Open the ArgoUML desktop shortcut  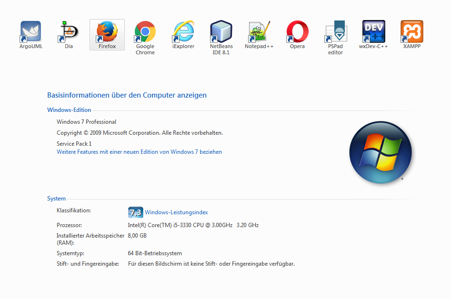click(31, 32)
